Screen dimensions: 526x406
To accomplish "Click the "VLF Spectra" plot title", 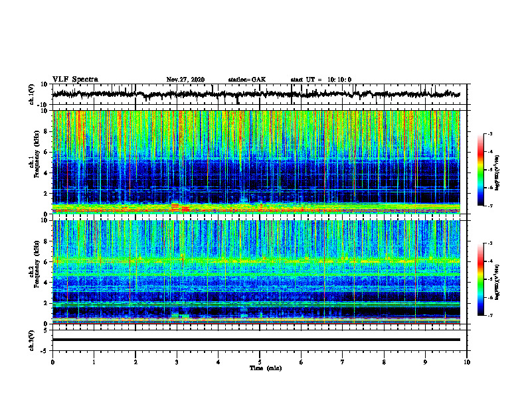I will [75, 80].
